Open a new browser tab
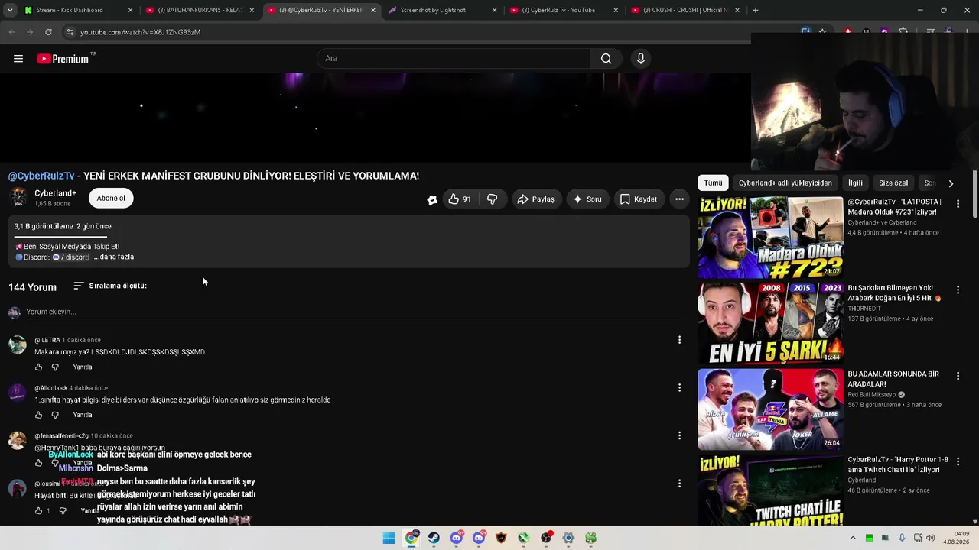Screen dimensions: 979x550 coord(756,10)
